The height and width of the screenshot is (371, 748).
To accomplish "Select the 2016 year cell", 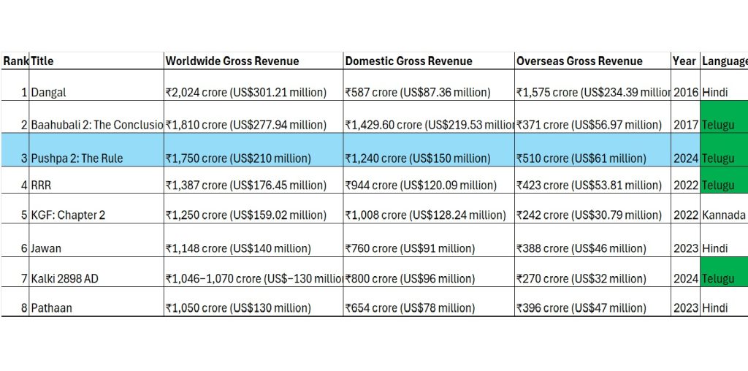I will (685, 85).
